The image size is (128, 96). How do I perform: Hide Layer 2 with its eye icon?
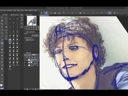(25, 60)
